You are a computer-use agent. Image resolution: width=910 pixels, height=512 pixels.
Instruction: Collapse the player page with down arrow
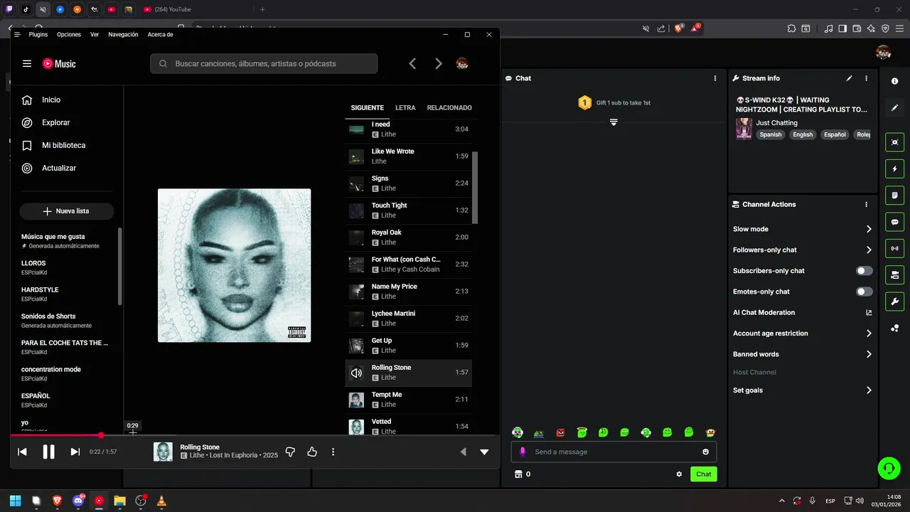point(484,452)
